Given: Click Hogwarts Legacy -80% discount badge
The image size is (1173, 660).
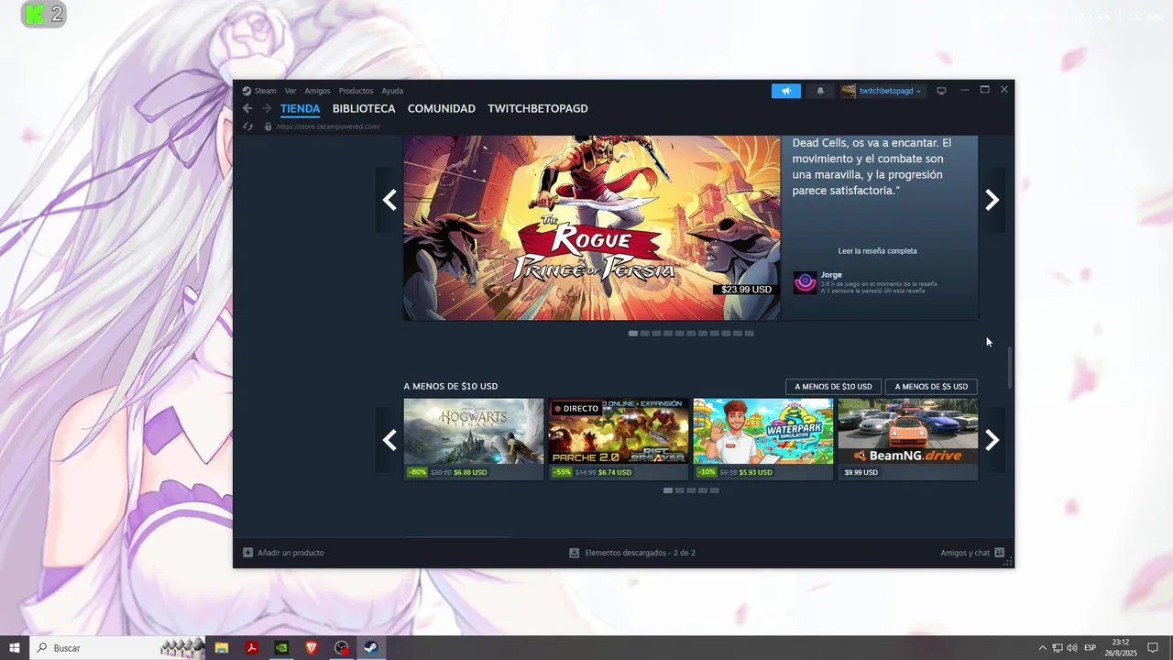Looking at the screenshot, I should pos(418,472).
